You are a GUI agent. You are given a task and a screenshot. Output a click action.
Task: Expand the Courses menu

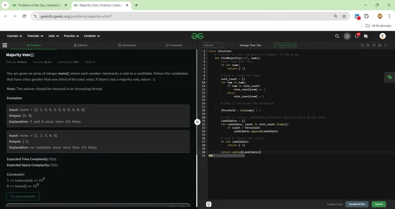(x=15, y=36)
